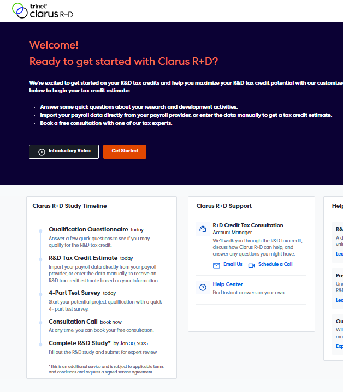Click the Clarus R+D Support card title
The width and height of the screenshot is (343, 392).
coord(224,206)
